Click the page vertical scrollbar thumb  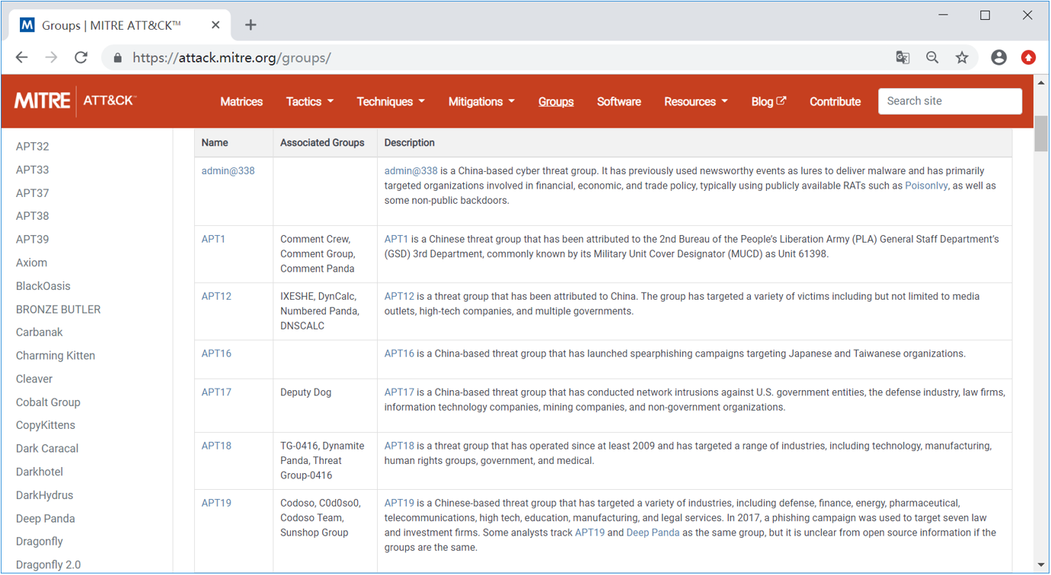pyautogui.click(x=1041, y=133)
